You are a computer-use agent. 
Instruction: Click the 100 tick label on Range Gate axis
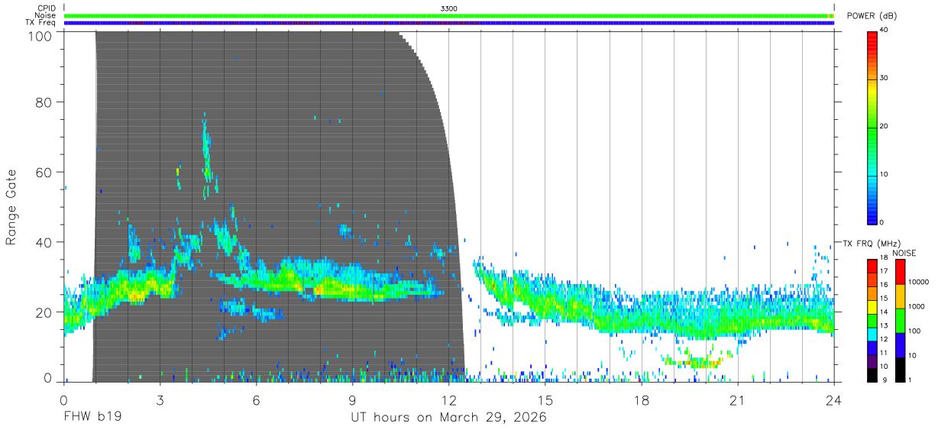pyautogui.click(x=40, y=36)
